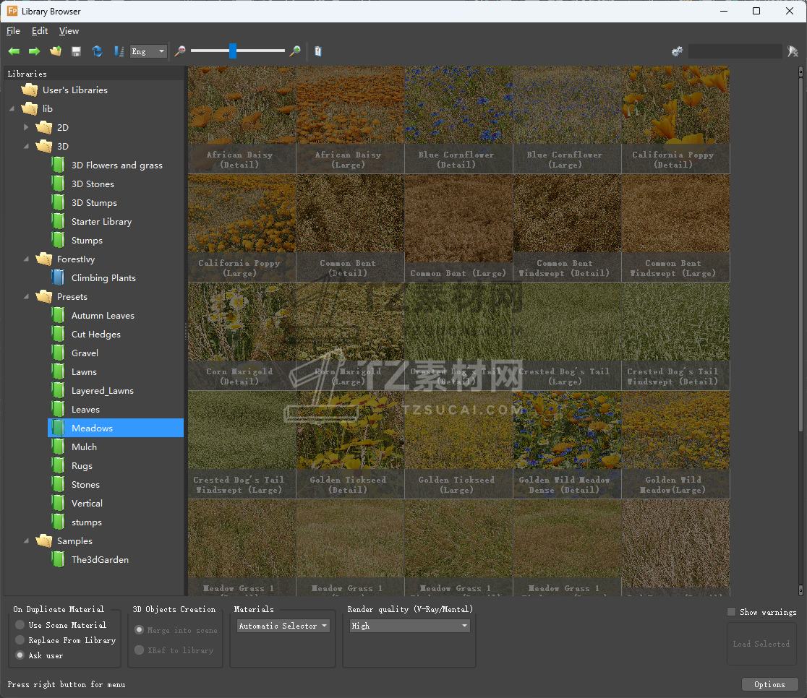807x698 pixels.
Task: Click the green back arrow icon
Action: point(14,51)
